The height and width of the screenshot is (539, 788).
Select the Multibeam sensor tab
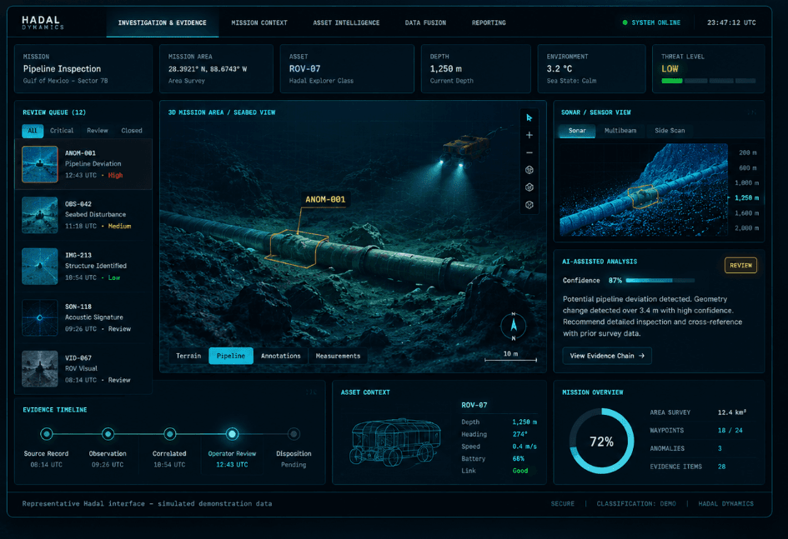tap(620, 131)
